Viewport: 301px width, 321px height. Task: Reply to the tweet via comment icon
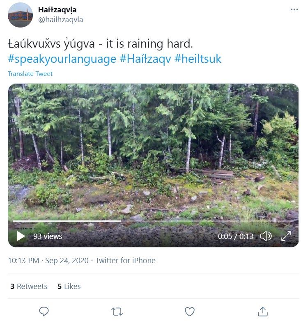click(x=44, y=312)
